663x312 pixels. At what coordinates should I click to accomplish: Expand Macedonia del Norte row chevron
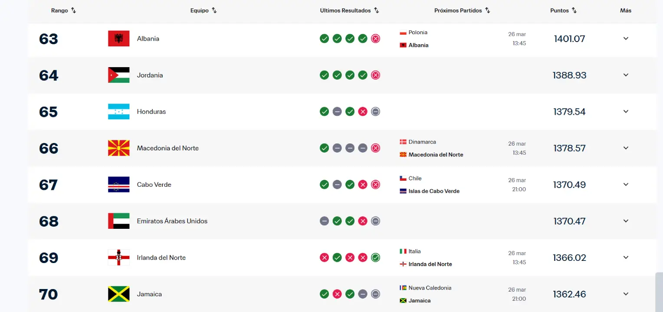coord(626,148)
